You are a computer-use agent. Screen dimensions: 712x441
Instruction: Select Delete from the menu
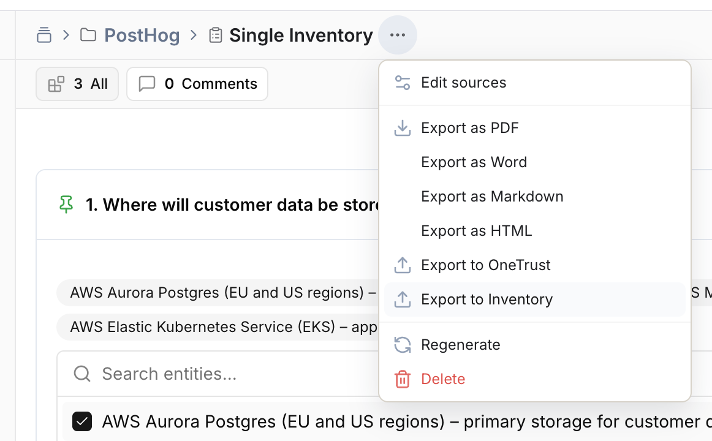point(535,379)
